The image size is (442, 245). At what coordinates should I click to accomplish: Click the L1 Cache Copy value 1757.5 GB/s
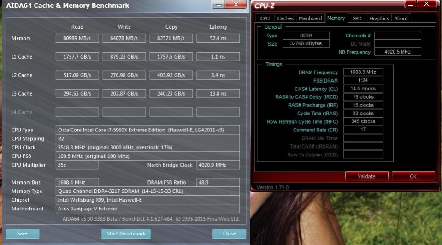[171, 57]
